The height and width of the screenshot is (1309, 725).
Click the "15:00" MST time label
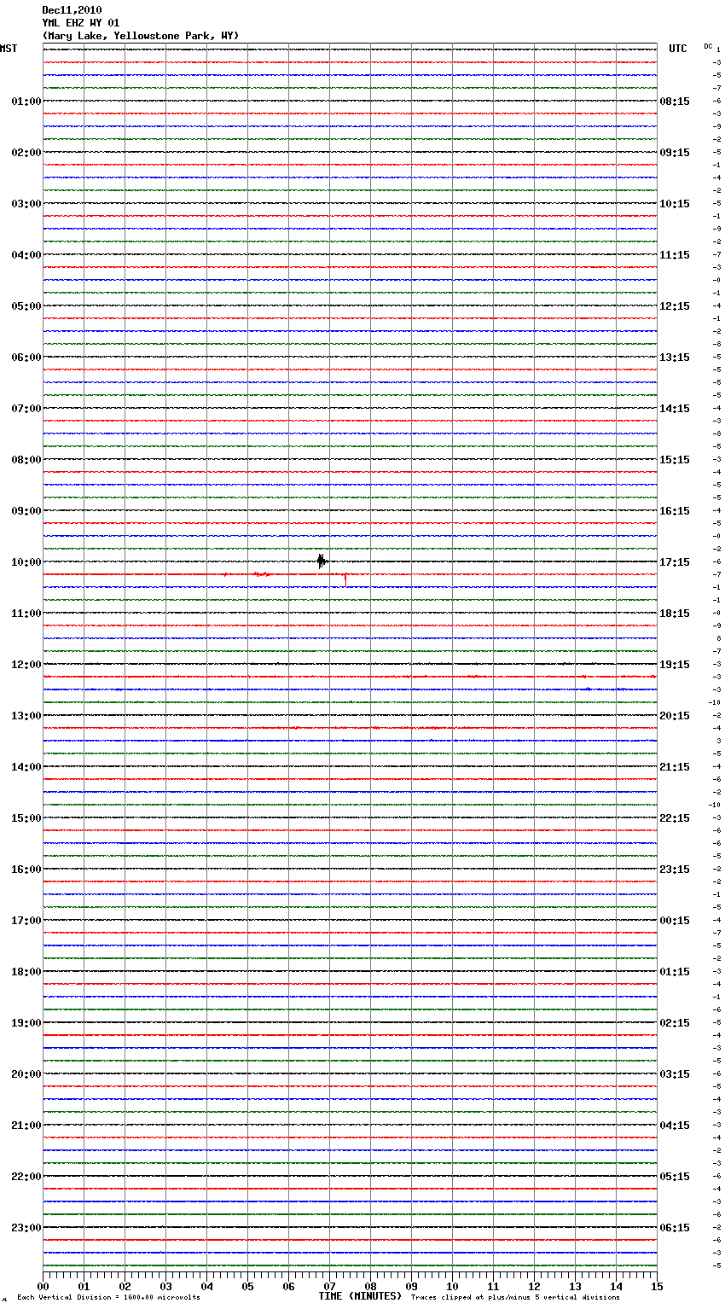point(26,818)
